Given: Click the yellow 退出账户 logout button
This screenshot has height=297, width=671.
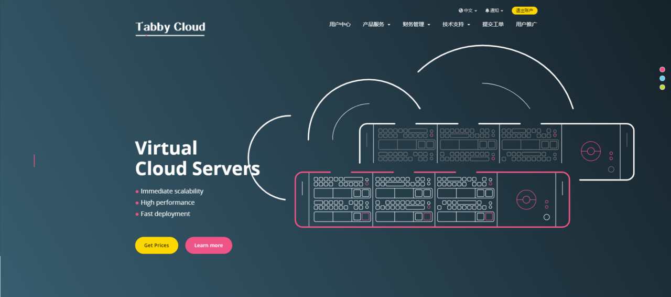Looking at the screenshot, I should (x=524, y=10).
